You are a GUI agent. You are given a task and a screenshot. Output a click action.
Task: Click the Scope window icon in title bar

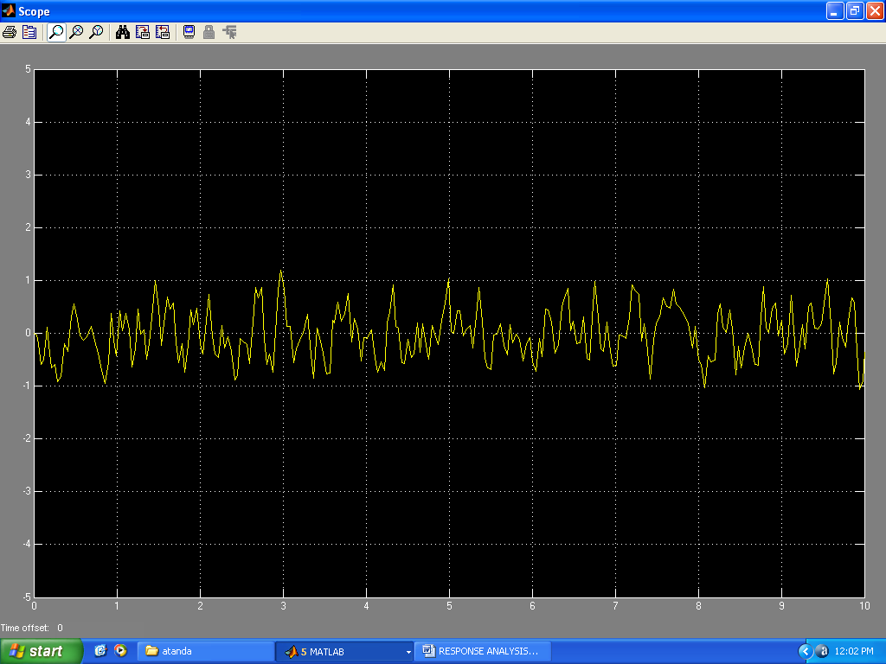tap(9, 11)
